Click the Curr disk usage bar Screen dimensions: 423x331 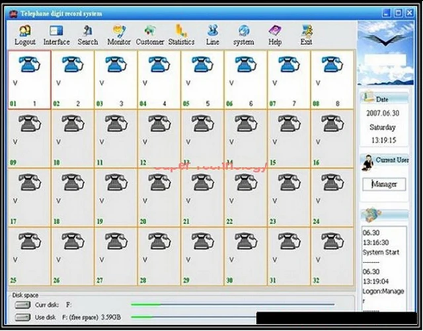pyautogui.click(x=233, y=305)
